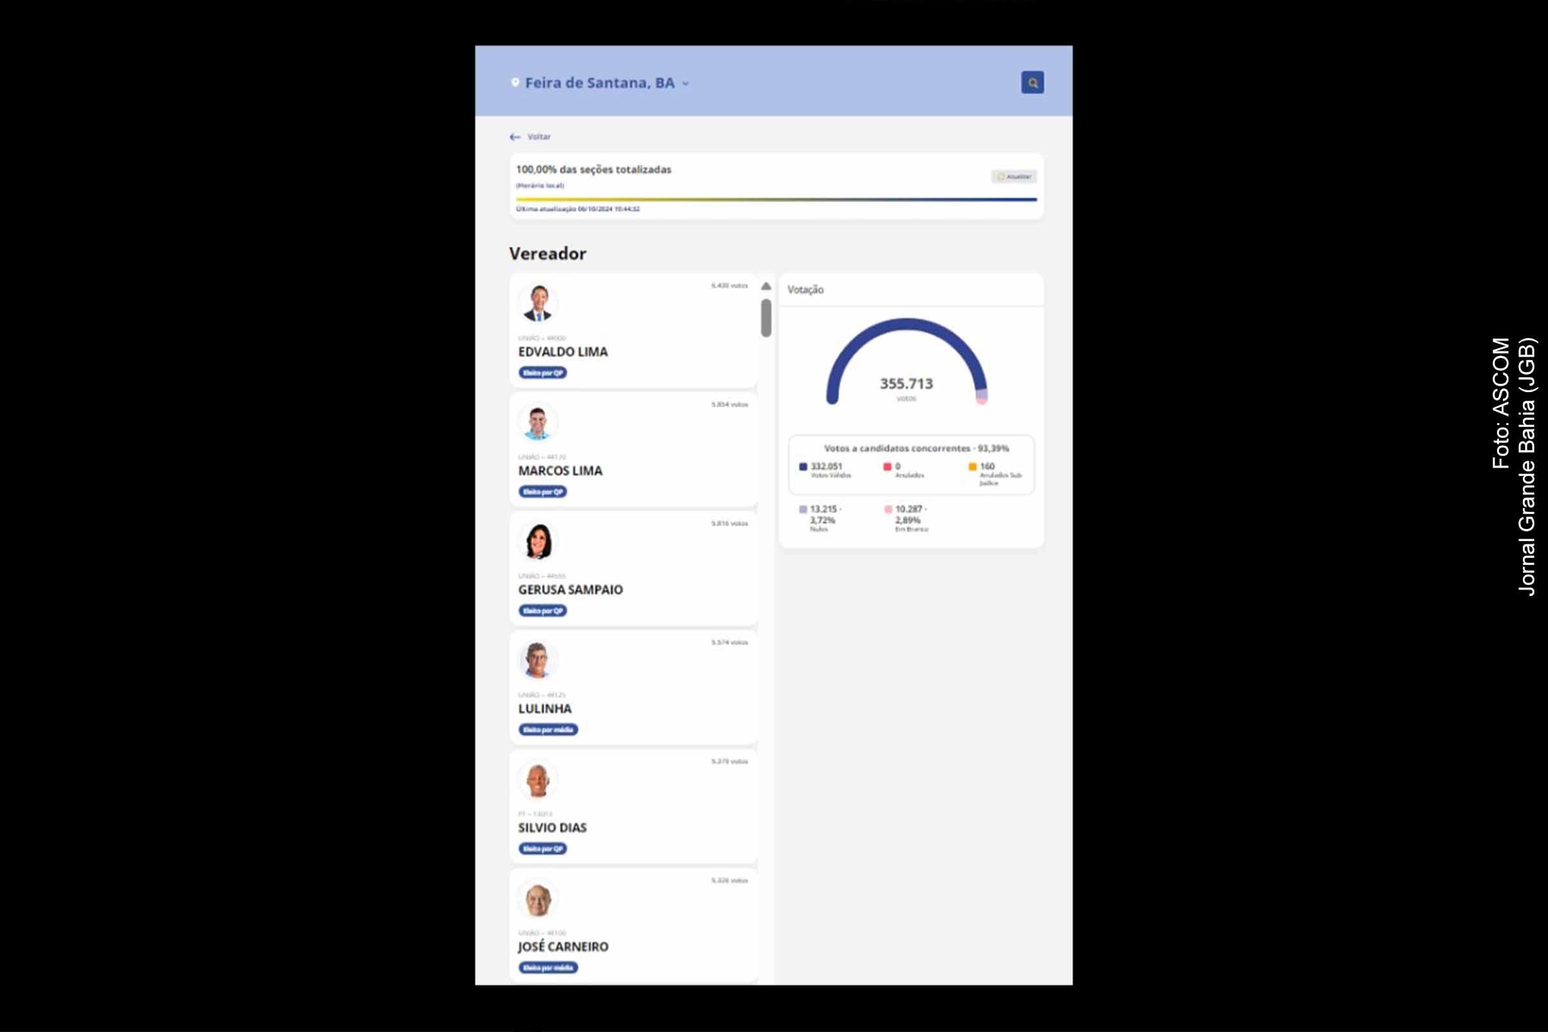Click the 355.713 total votes figure
Image resolution: width=1548 pixels, height=1032 pixels.
[x=906, y=384]
